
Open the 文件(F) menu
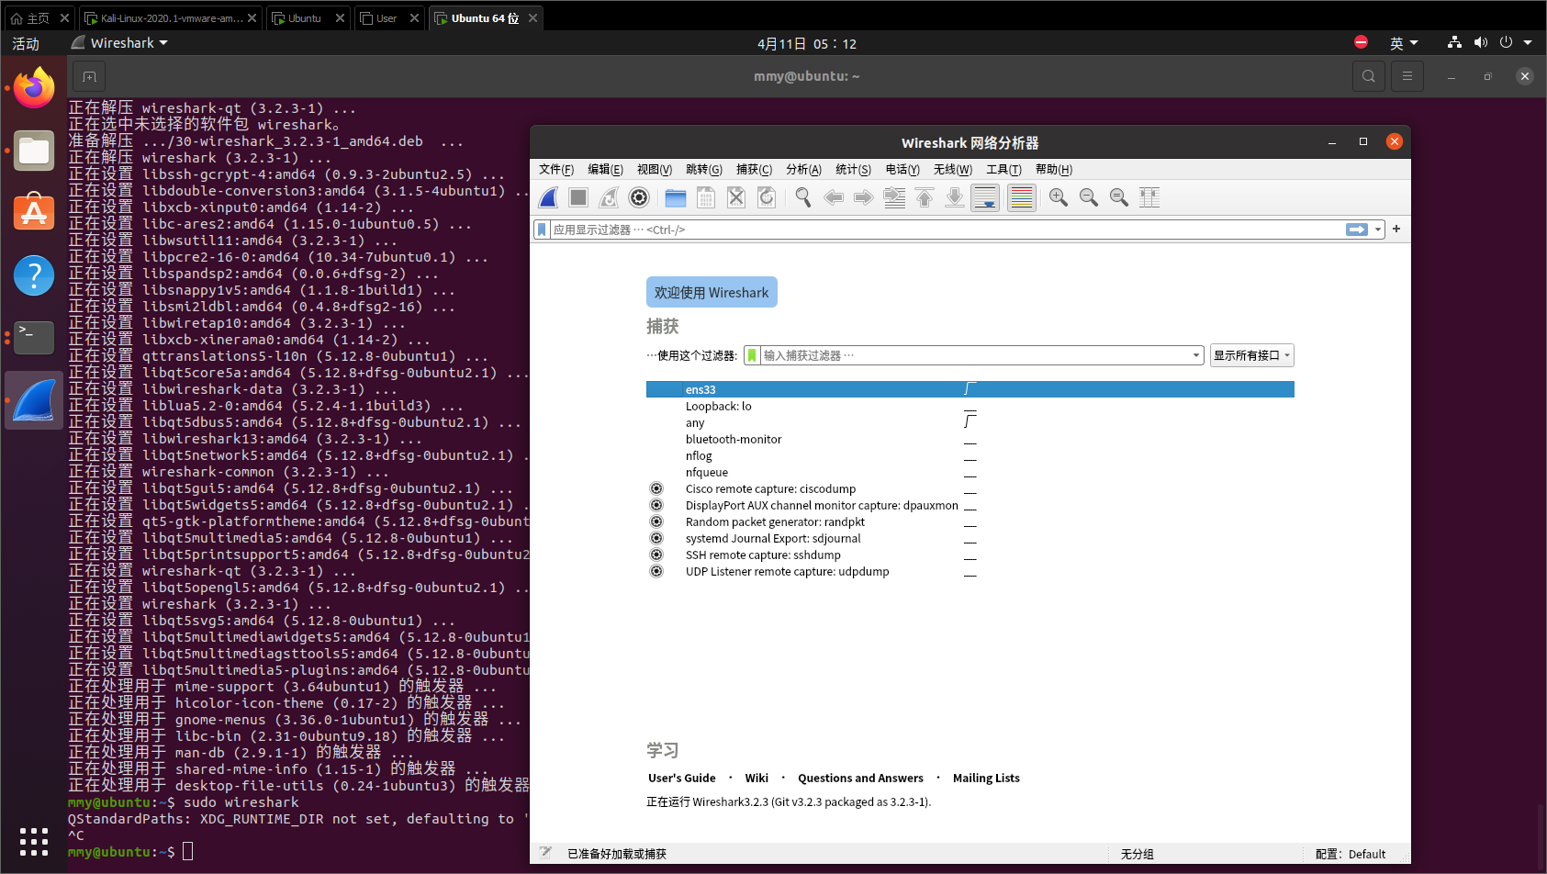coord(556,169)
